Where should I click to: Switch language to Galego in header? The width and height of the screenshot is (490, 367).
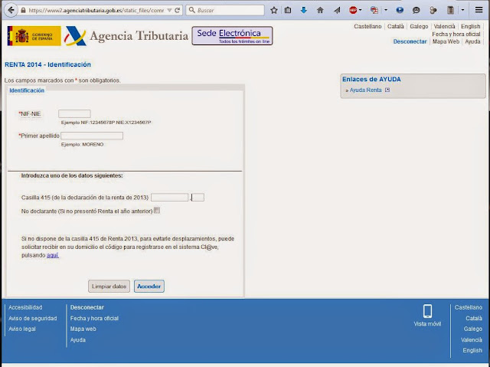click(x=419, y=26)
